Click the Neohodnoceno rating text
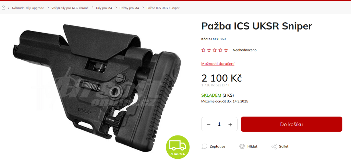The width and height of the screenshot is (351, 168). click(x=244, y=50)
